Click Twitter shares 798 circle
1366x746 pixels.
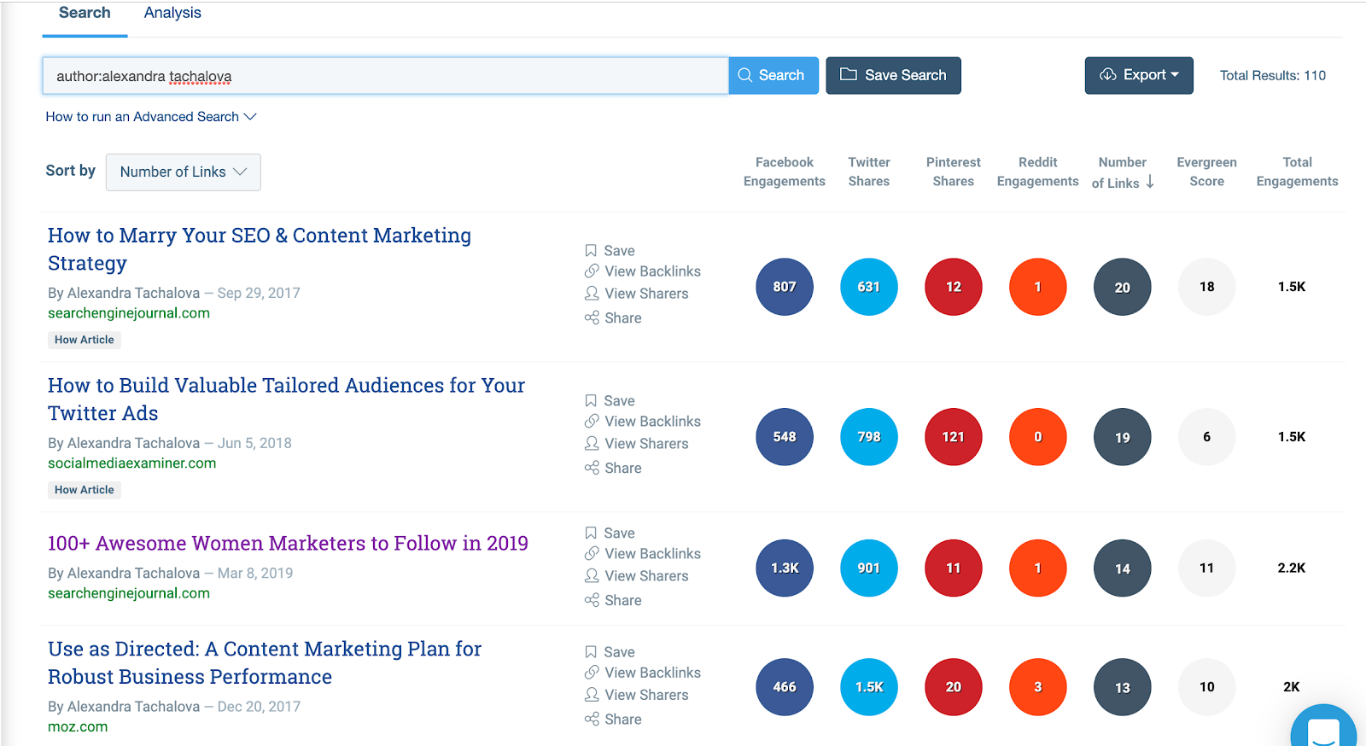(x=868, y=437)
